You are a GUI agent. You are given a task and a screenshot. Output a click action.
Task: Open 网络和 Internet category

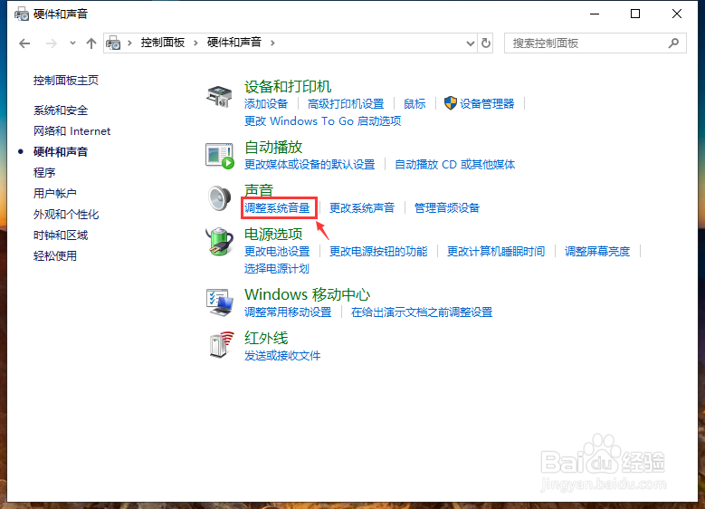[71, 131]
